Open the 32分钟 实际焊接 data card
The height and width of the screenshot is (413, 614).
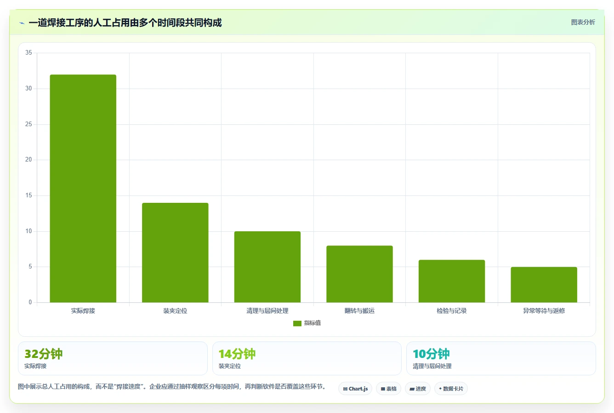(113, 358)
